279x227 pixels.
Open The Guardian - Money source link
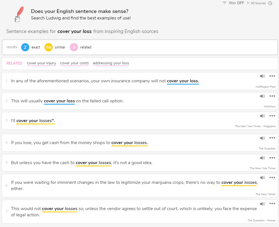[262, 221]
